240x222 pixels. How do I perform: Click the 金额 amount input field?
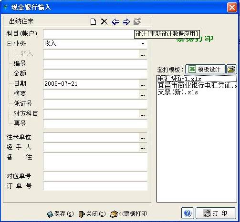[95, 74]
